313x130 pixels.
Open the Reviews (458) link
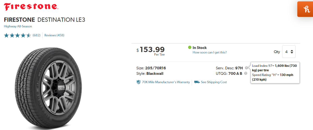[54, 35]
